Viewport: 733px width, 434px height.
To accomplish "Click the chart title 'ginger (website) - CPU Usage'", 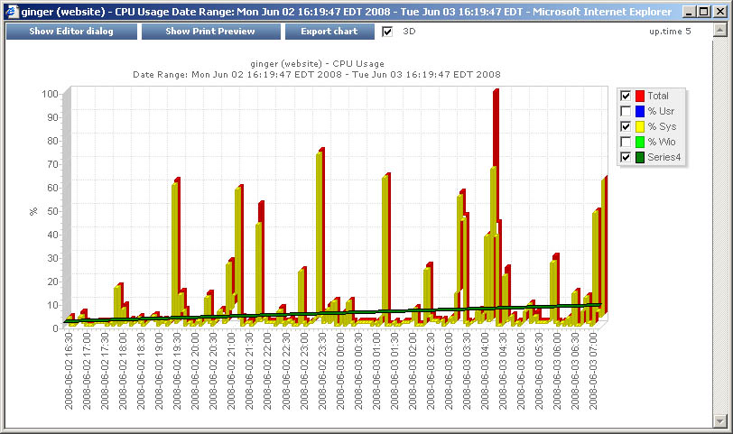I will point(317,63).
